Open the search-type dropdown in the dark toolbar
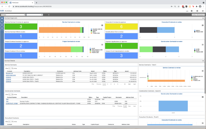This screenshot has width=206, height=129. [x=13, y=15]
